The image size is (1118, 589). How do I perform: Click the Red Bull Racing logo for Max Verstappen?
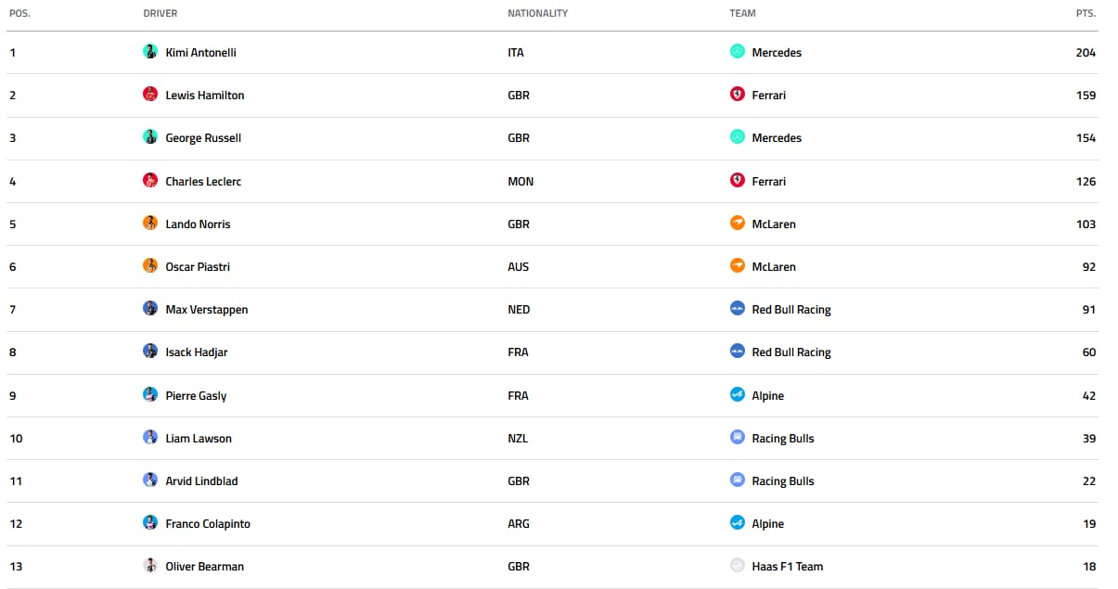click(x=738, y=309)
